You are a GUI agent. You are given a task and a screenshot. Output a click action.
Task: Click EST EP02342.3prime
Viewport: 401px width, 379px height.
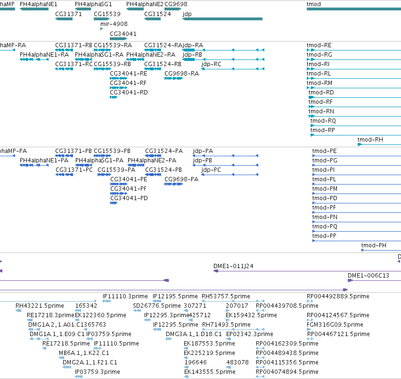pos(250,335)
